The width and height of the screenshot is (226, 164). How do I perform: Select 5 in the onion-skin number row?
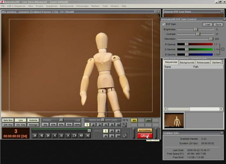pos(112,125)
